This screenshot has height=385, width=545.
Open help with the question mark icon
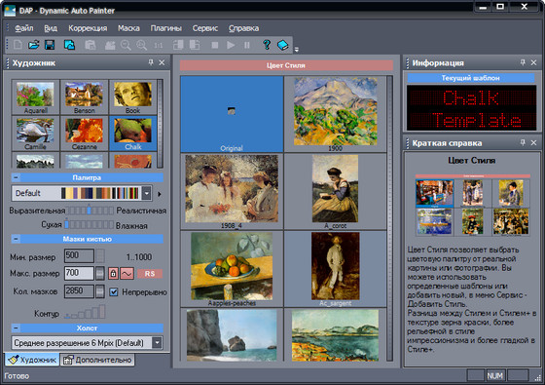[267, 45]
